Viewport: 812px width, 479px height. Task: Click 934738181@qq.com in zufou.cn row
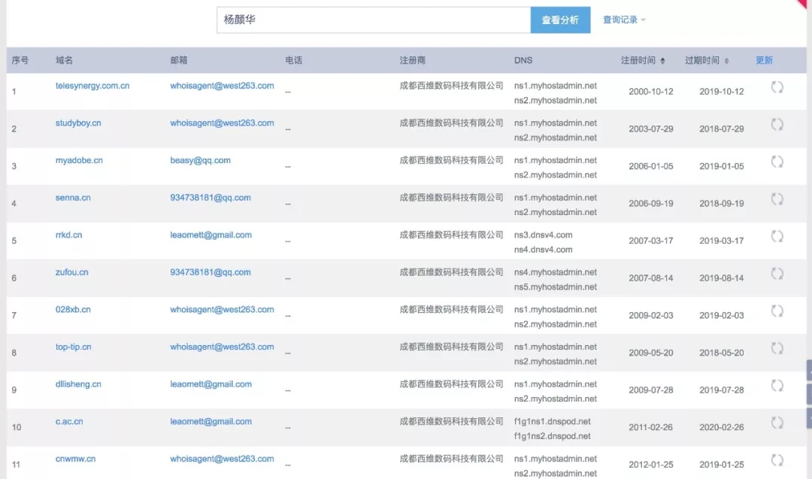coord(211,272)
